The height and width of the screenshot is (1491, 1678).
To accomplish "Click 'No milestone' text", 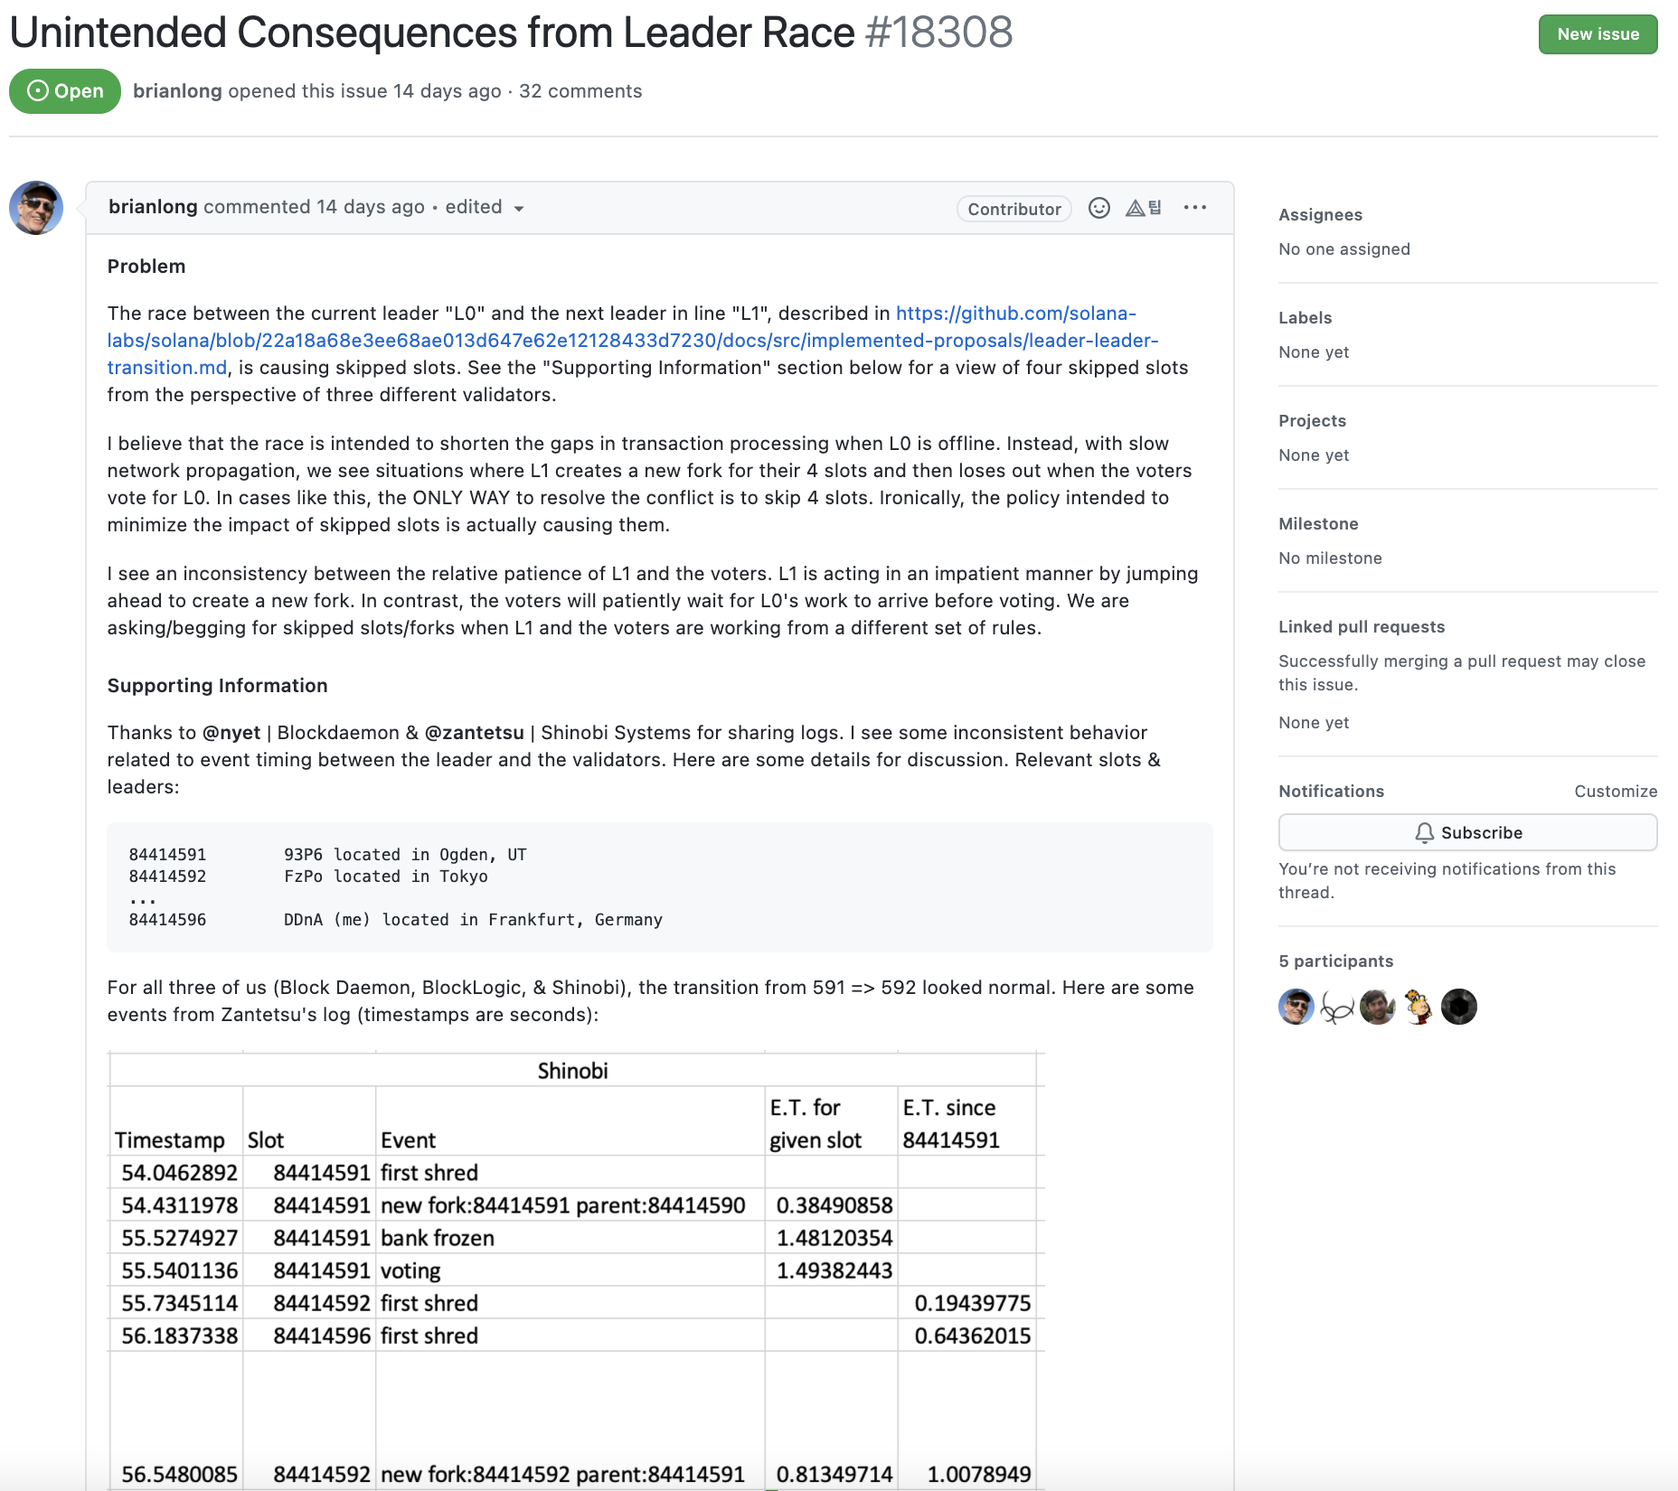I will [1330, 558].
